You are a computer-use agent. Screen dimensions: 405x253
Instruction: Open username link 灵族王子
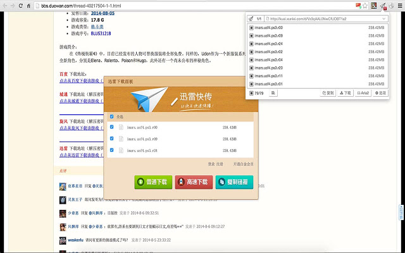point(75,200)
